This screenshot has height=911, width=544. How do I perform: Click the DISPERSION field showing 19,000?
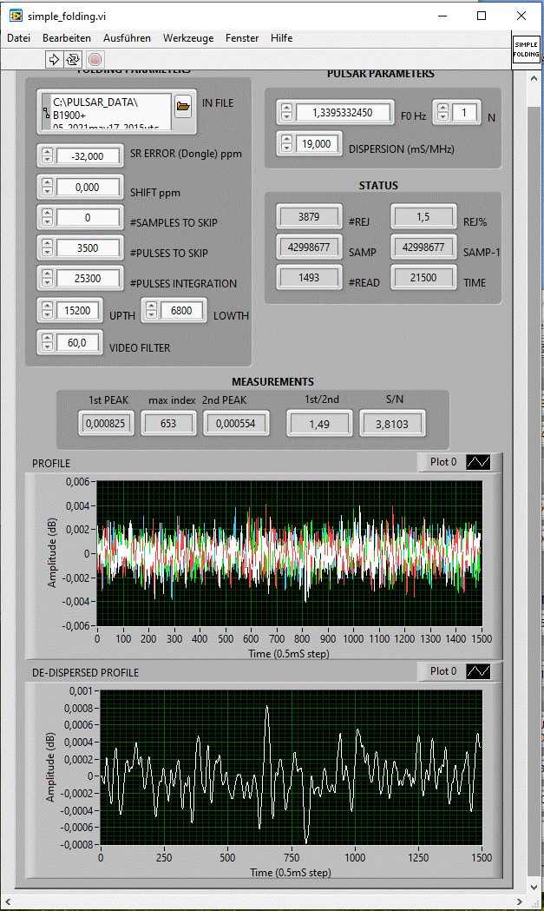[317, 143]
